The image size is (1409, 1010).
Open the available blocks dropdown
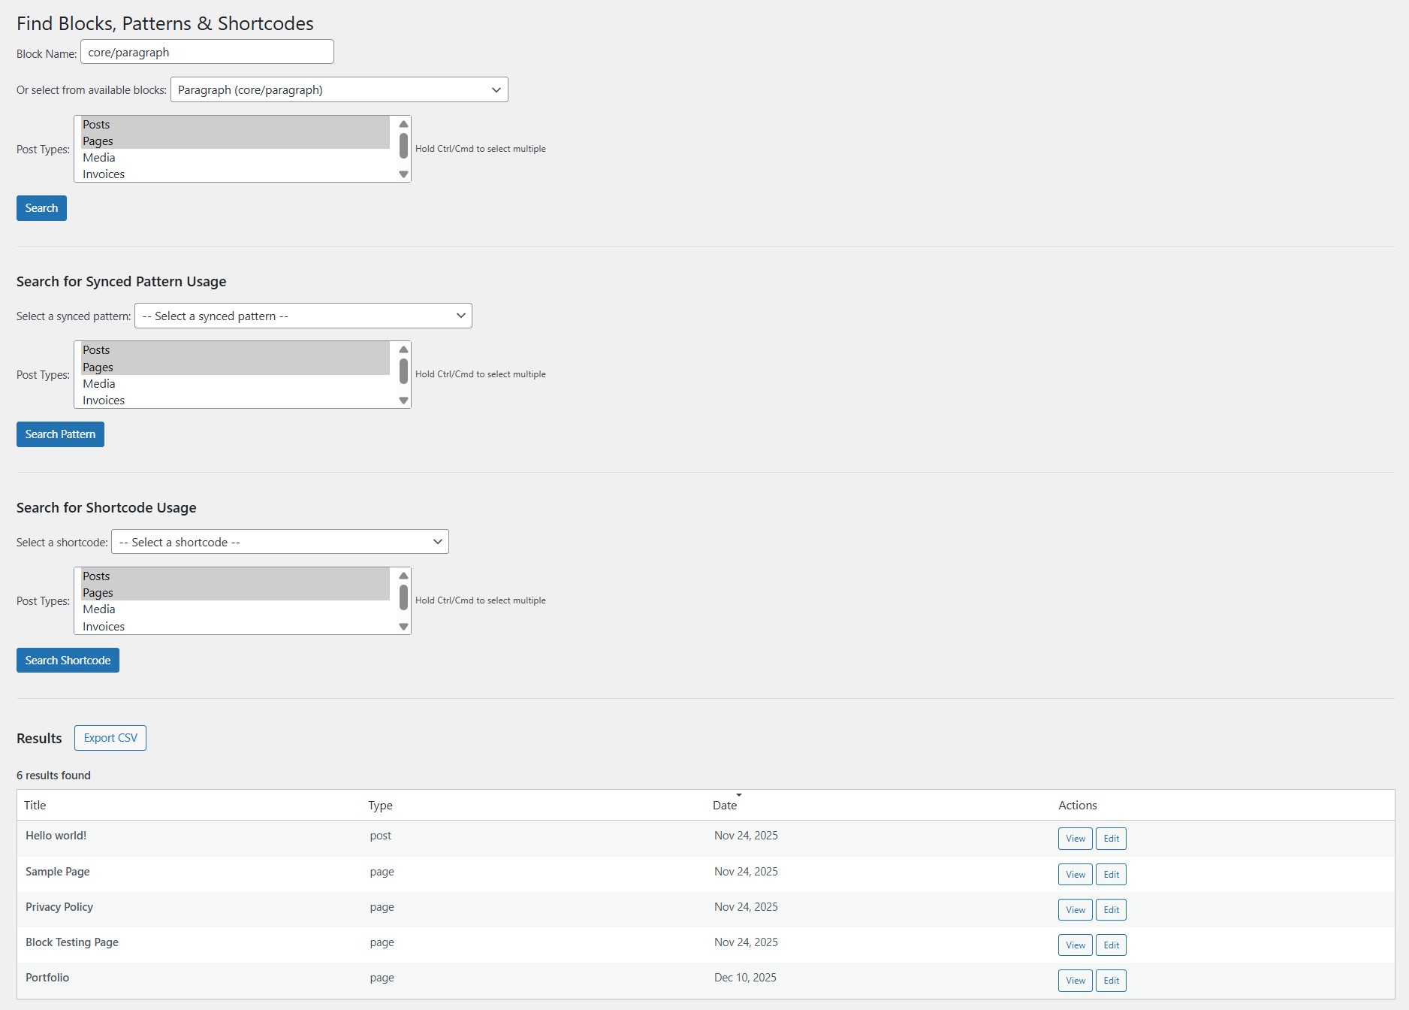[339, 89]
